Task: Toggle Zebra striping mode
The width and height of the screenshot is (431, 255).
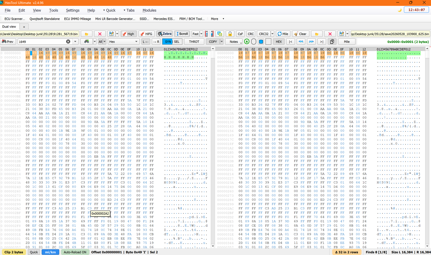Action: pyautogui.click(x=165, y=34)
